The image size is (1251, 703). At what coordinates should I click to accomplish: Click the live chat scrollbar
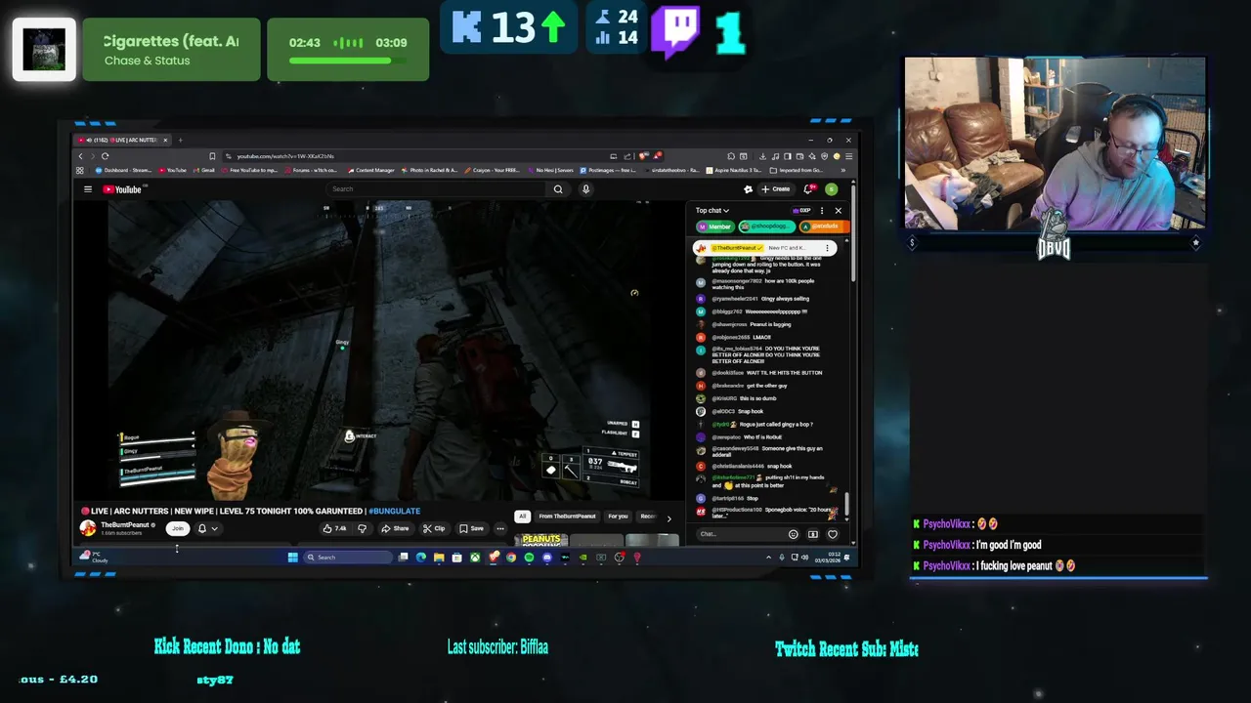(846, 505)
